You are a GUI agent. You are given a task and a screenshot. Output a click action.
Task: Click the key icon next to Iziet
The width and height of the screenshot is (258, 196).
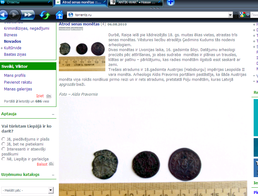tap(49, 96)
